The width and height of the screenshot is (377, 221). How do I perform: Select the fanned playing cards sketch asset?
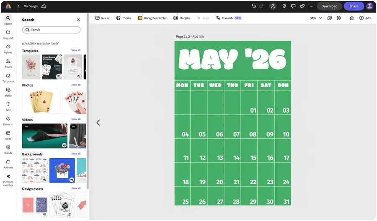click(62, 205)
